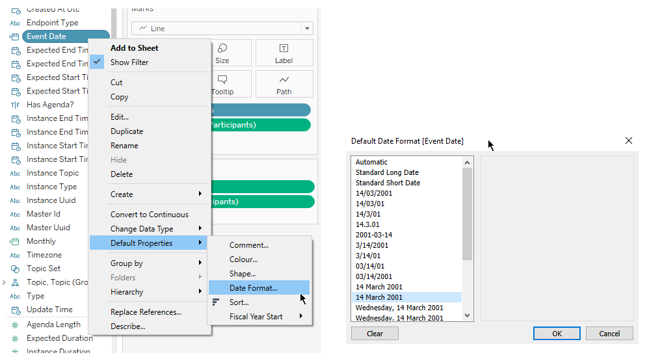The height and width of the screenshot is (359, 649).
Task: Close the Default Date Format dialog
Action: click(x=629, y=140)
